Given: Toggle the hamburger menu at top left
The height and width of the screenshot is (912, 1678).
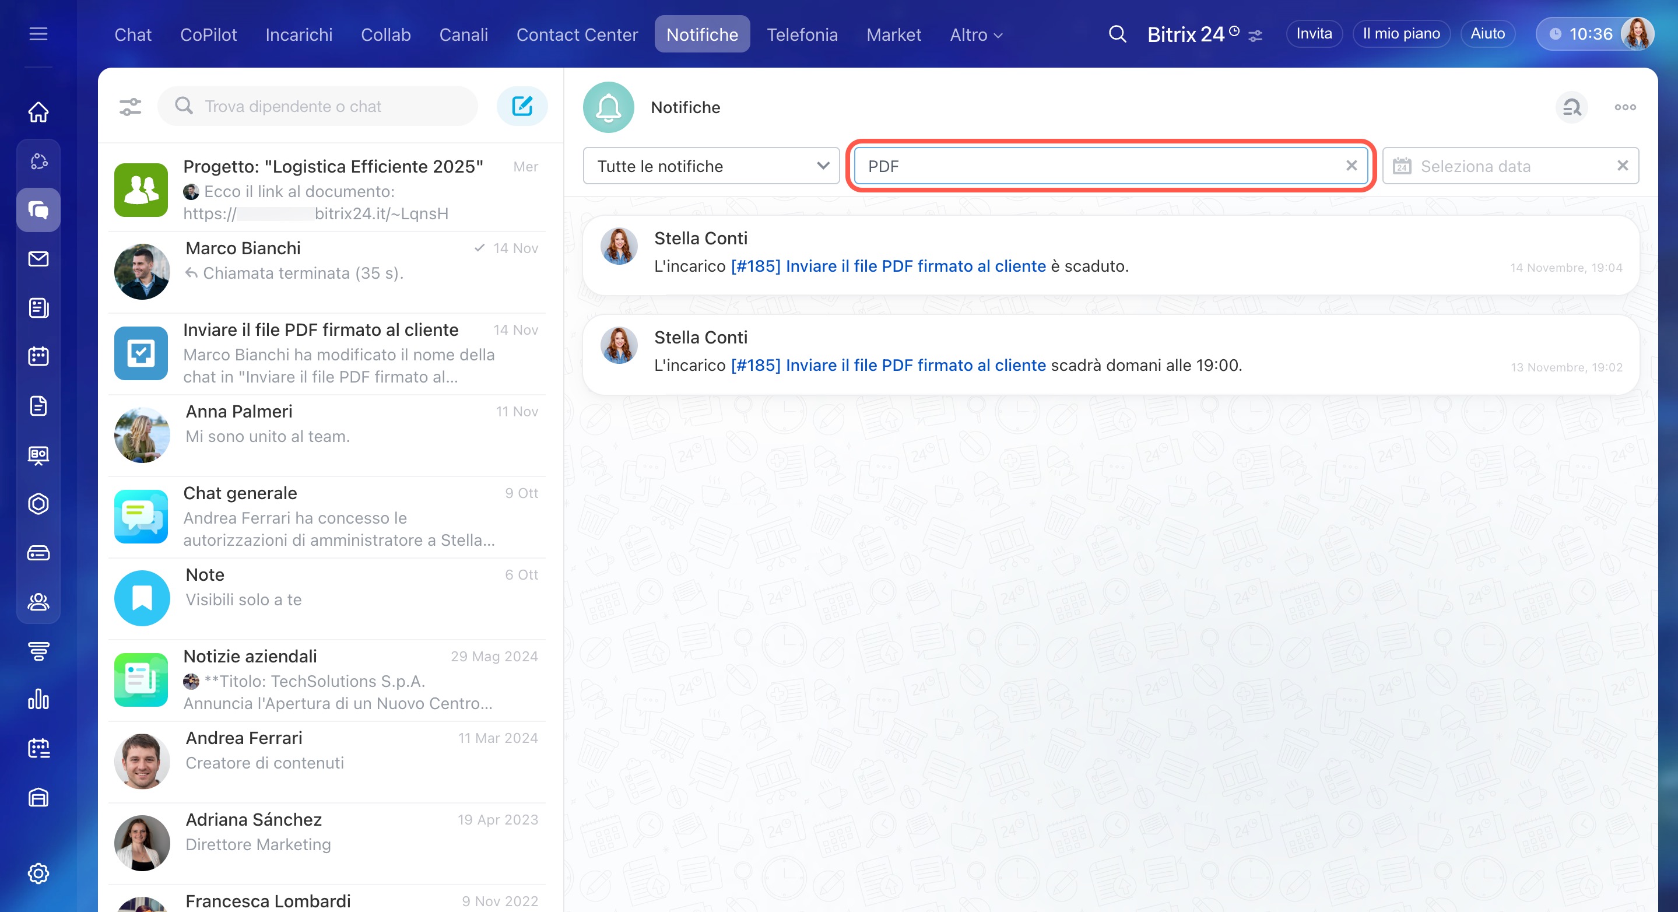Looking at the screenshot, I should point(38,34).
